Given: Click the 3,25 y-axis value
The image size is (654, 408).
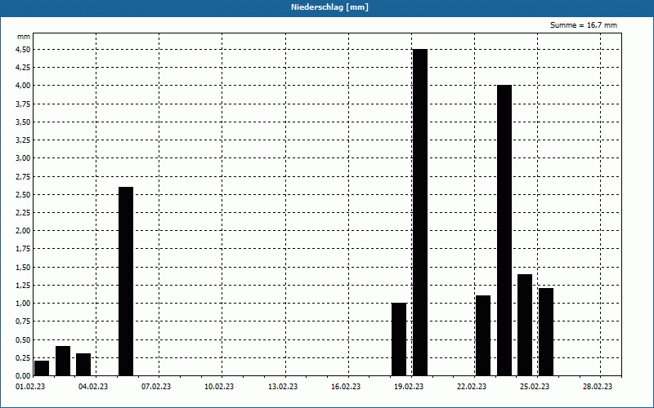Looking at the screenshot, I should click(23, 140).
